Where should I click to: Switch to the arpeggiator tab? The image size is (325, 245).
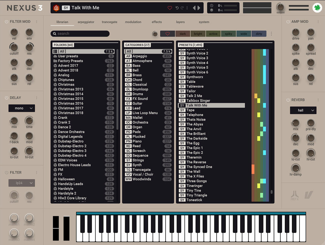point(86,22)
